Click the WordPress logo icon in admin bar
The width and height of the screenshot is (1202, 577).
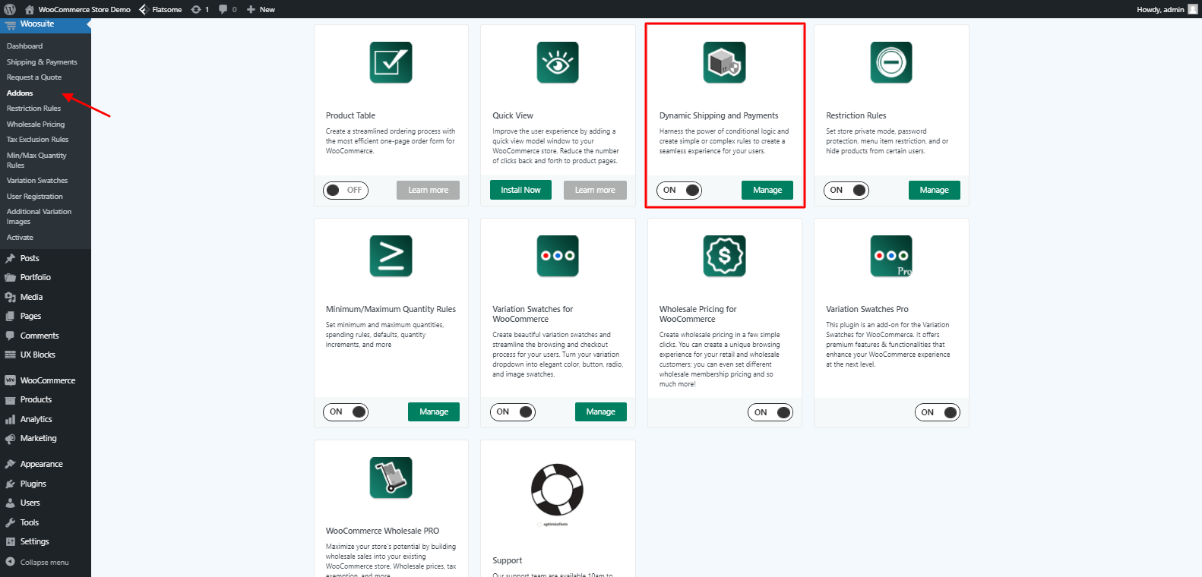[10, 9]
